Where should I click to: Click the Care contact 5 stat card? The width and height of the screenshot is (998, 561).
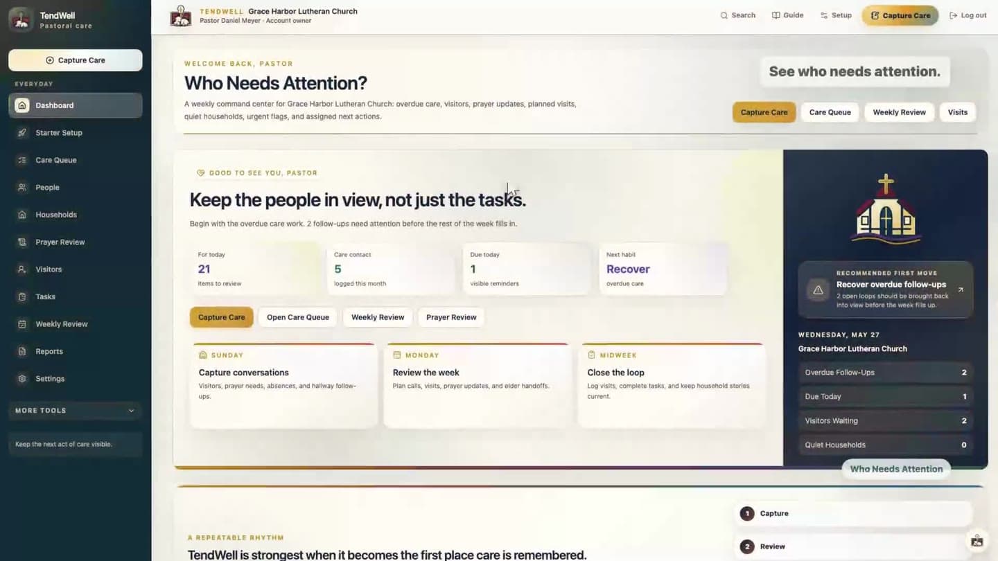click(x=391, y=269)
